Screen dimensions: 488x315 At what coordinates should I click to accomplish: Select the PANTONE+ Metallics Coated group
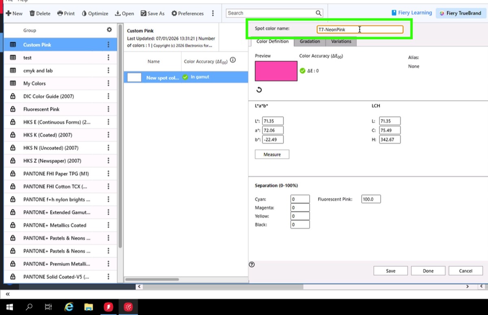(55, 225)
